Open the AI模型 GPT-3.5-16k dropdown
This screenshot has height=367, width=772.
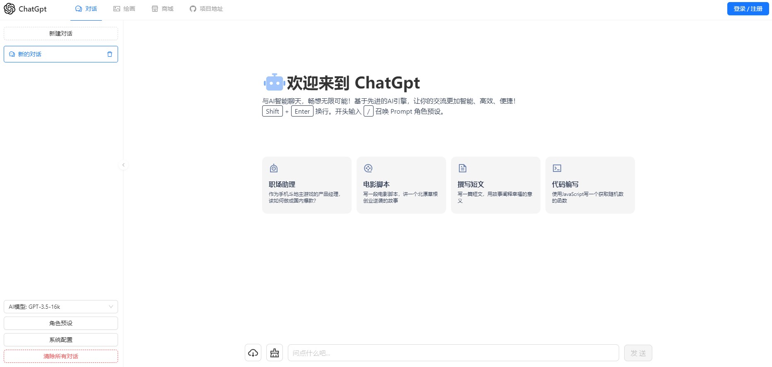point(58,307)
